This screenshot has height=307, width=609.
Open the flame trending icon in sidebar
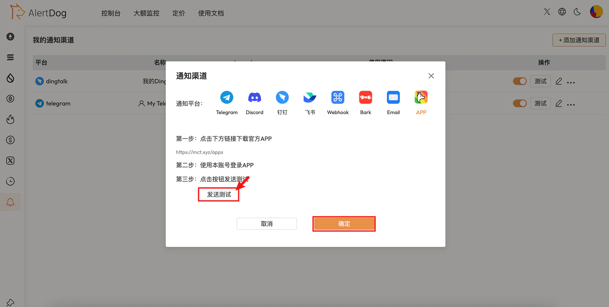10,119
